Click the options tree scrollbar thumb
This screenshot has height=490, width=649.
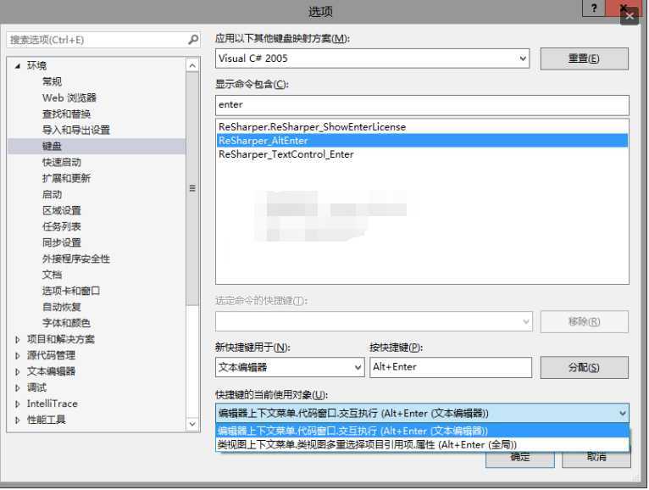point(192,189)
